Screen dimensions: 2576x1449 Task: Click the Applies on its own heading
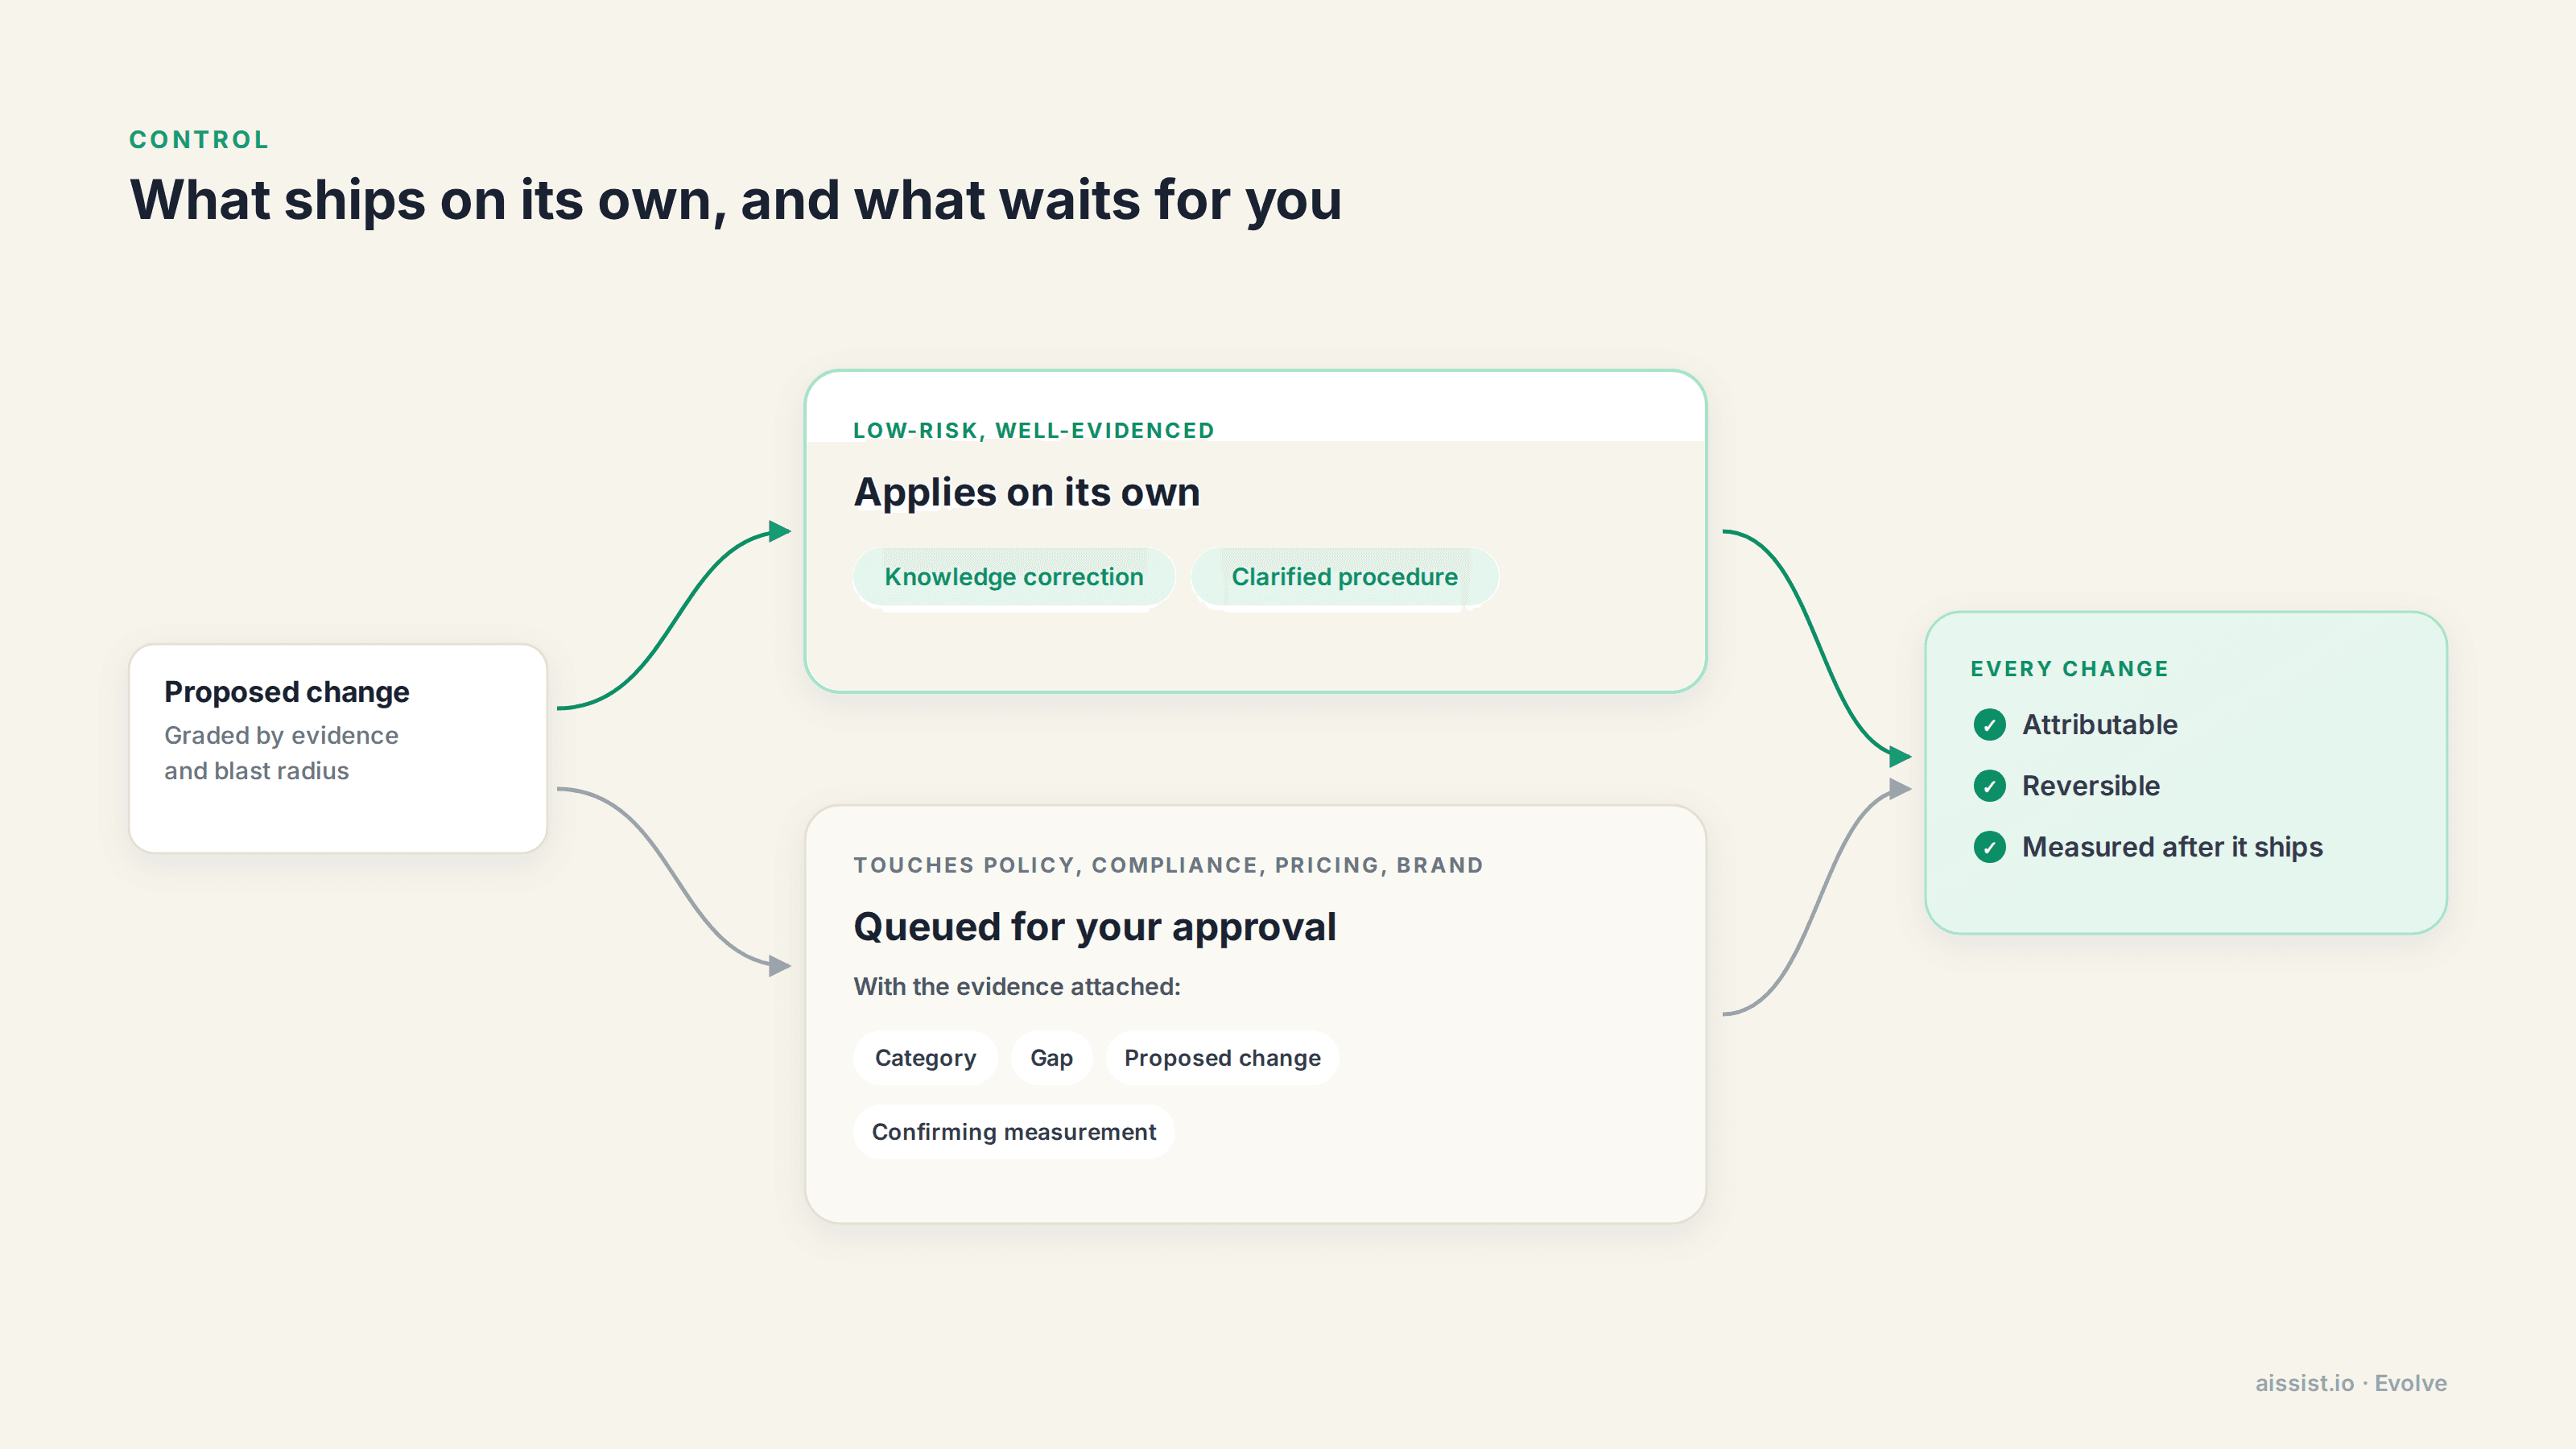(1027, 492)
